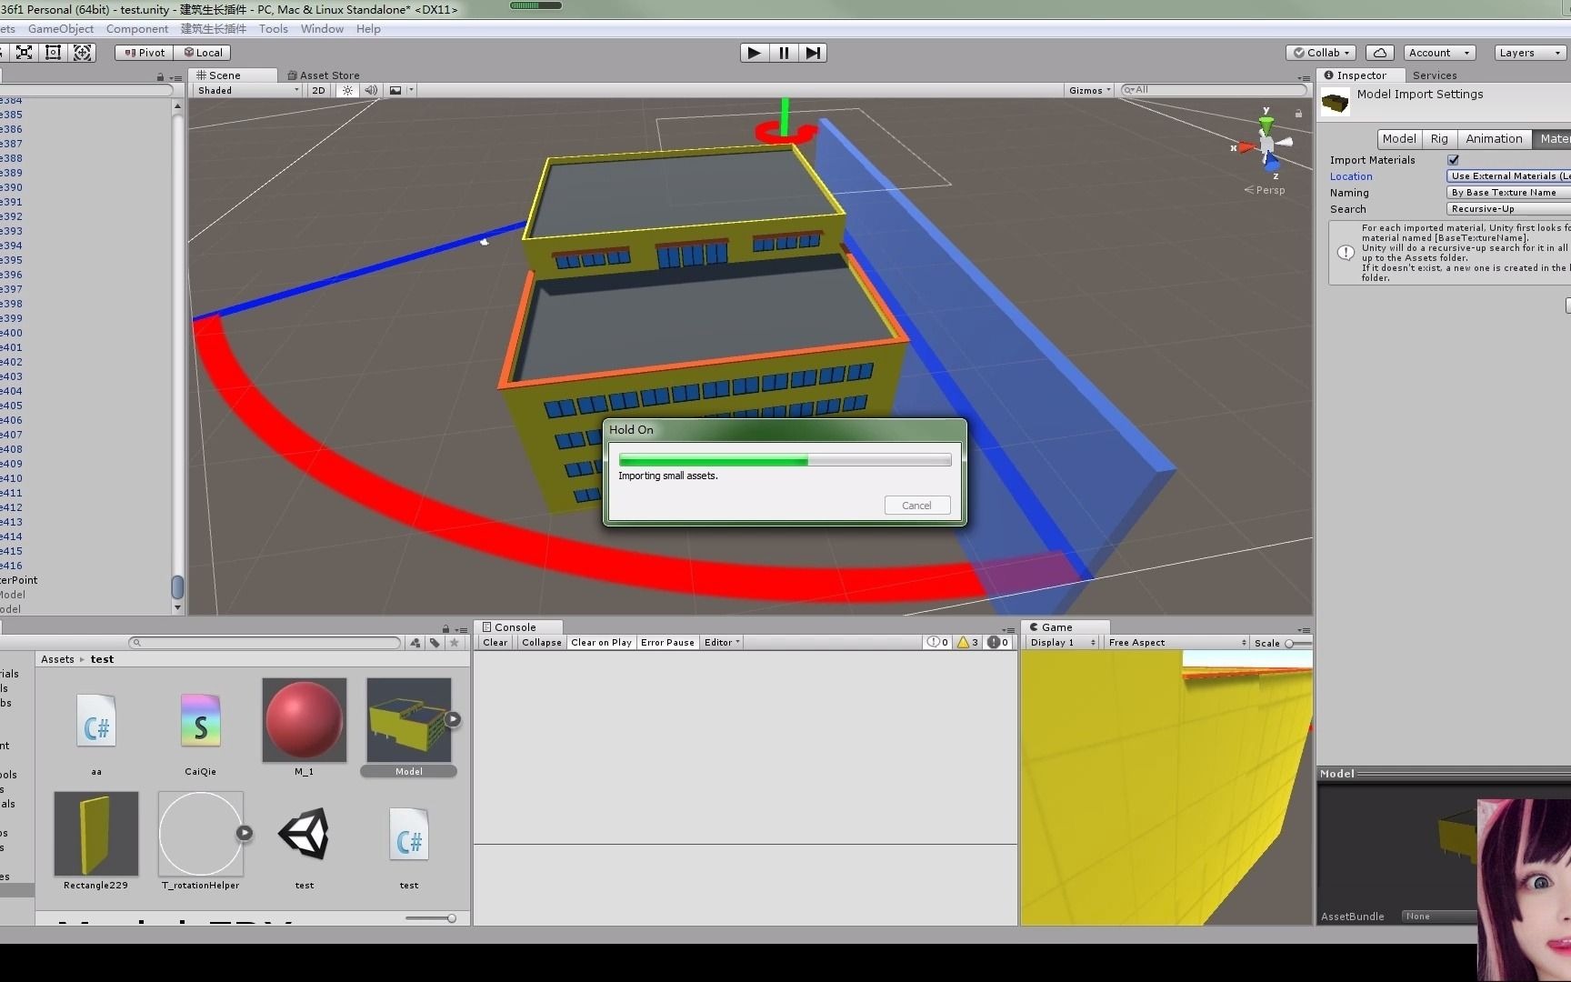This screenshot has height=982, width=1571.
Task: Switch to Local coordinates mode
Action: pyautogui.click(x=203, y=52)
